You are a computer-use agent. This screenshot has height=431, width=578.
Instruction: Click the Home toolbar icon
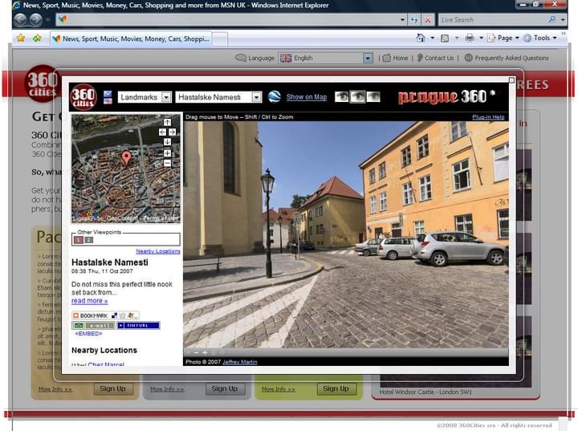(421, 38)
